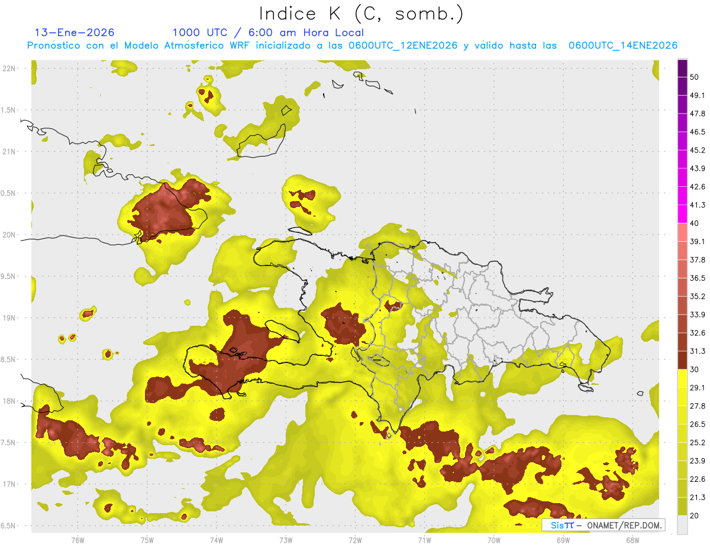Pick the gray swatch below the 20 label
The height and width of the screenshot is (548, 710).
(682, 525)
